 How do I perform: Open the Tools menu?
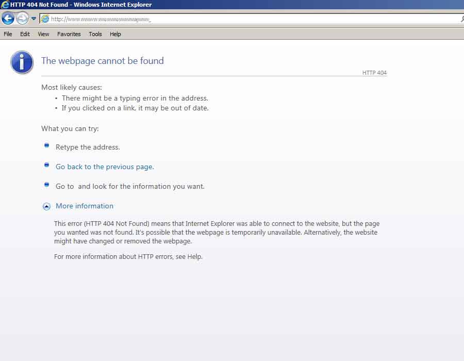coord(95,34)
